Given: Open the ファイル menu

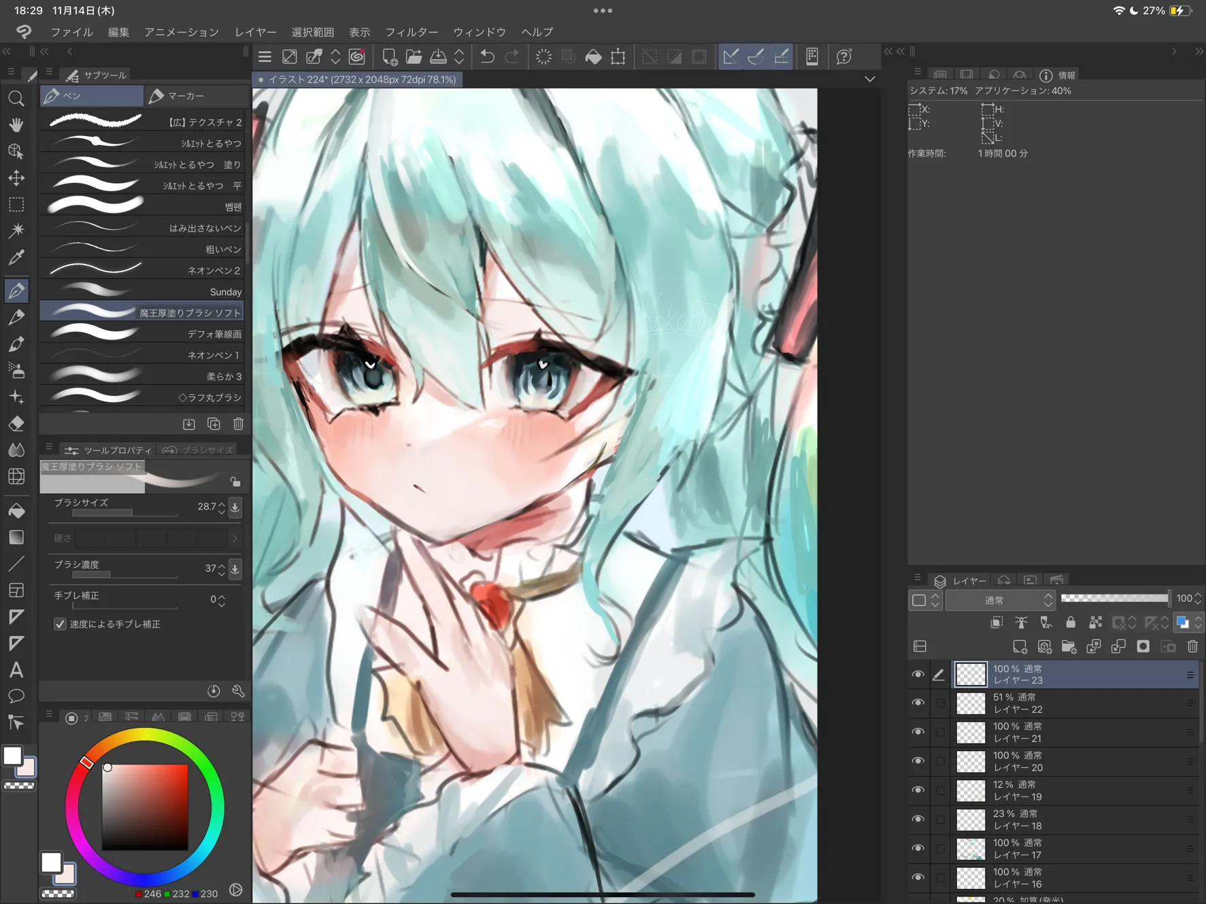Looking at the screenshot, I should pos(71,32).
